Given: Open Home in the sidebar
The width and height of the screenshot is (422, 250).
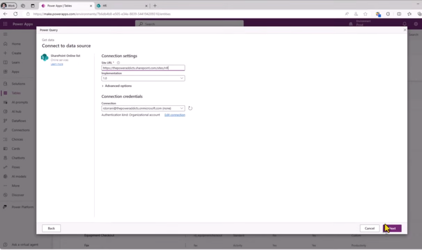Looking at the screenshot, I should click(x=16, y=44).
